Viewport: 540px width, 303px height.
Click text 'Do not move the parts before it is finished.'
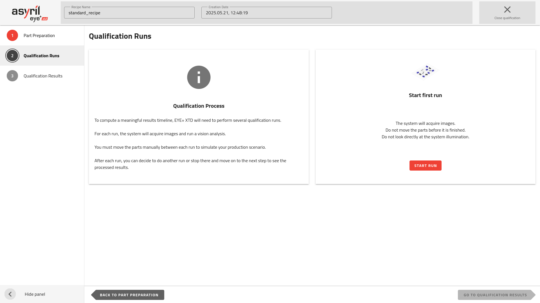click(425, 130)
